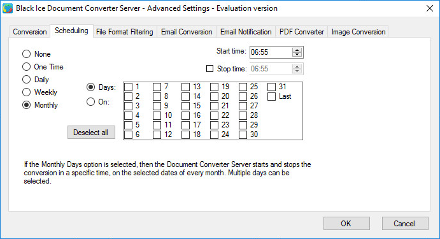Check day 28 checkbox
The width and height of the screenshot is (440, 239).
(x=243, y=115)
